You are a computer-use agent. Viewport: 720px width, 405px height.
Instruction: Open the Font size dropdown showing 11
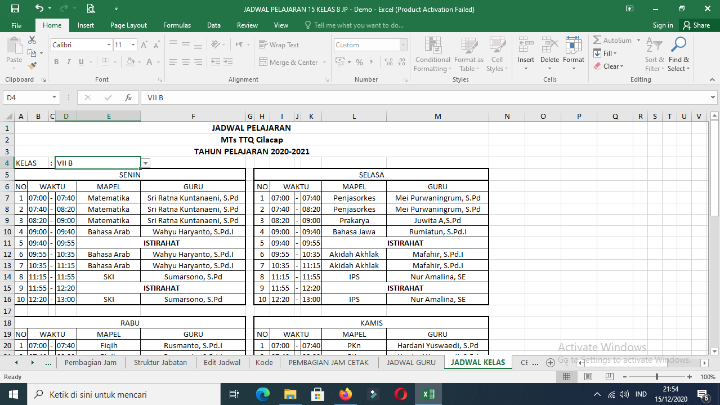click(x=133, y=45)
